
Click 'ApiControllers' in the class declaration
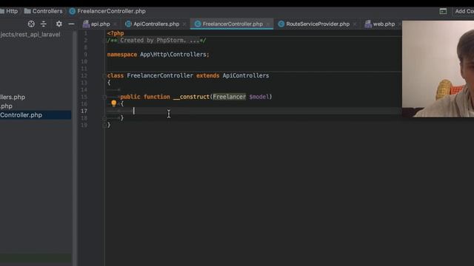click(x=246, y=75)
